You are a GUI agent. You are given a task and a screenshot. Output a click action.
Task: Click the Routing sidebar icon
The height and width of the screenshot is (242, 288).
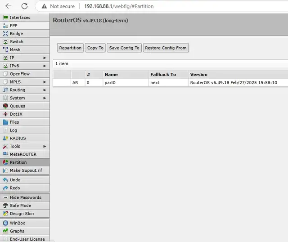(x=5, y=90)
